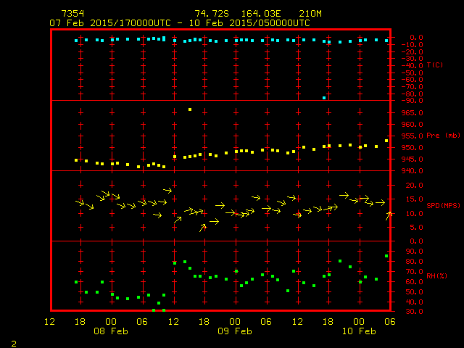
Task: Click the -60.0 temperature axis label
Action: point(413,80)
